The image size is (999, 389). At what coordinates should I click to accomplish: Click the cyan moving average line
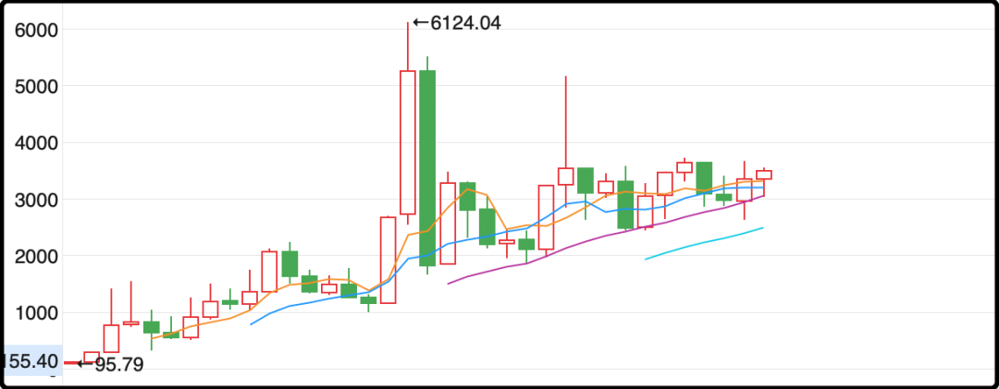click(x=704, y=243)
